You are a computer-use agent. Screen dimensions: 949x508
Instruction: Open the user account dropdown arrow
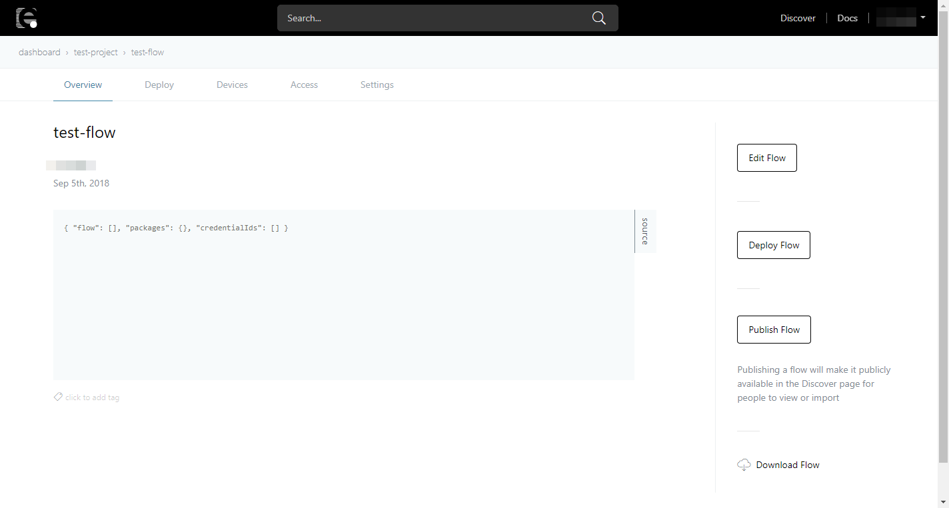pos(923,17)
